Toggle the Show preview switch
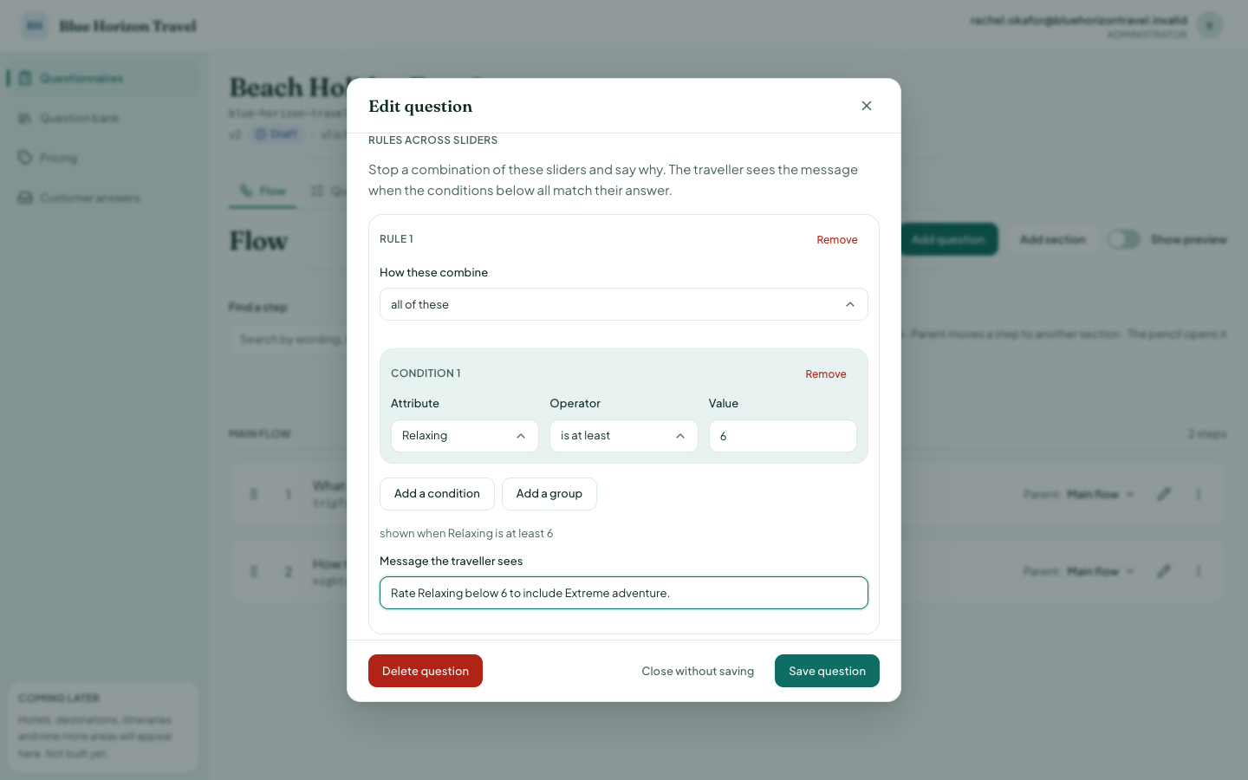1248x780 pixels. pos(1124,239)
